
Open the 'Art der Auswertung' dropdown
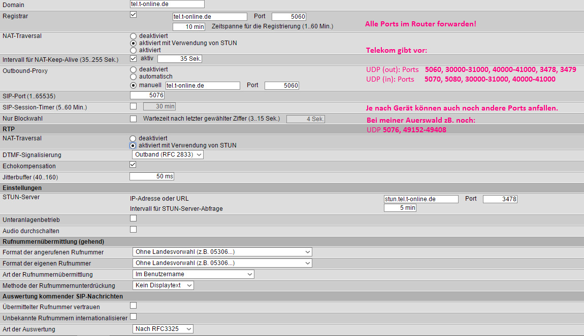click(x=163, y=329)
